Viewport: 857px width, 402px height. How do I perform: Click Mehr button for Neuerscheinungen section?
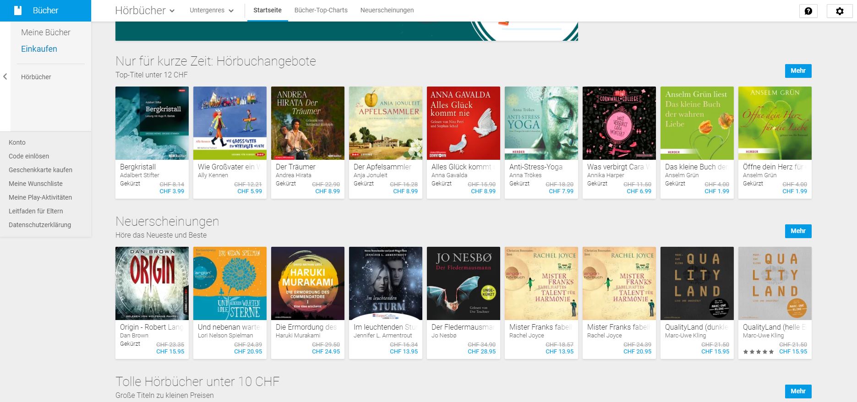(798, 231)
